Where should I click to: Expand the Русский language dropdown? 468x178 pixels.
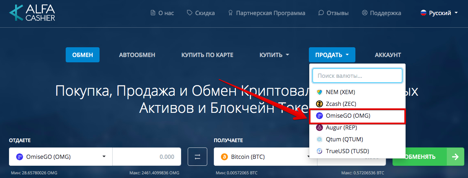(x=439, y=13)
